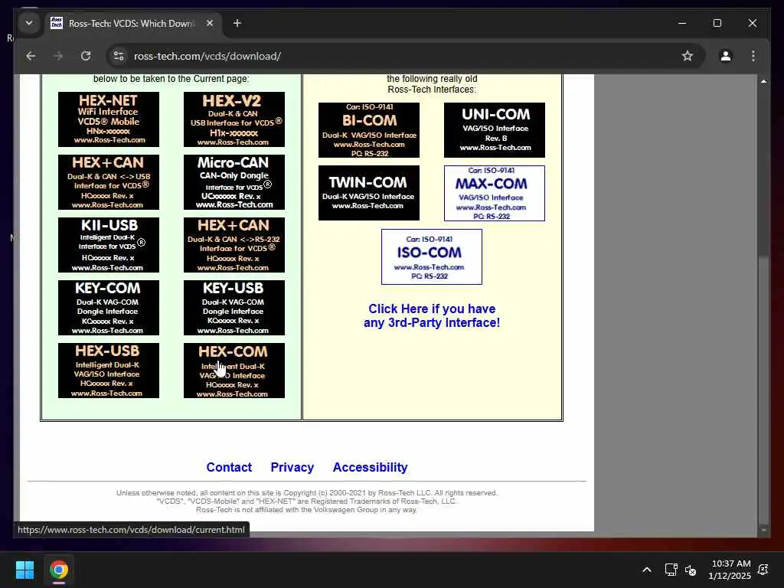
Task: Maximize the Chrome window
Action: tap(717, 23)
